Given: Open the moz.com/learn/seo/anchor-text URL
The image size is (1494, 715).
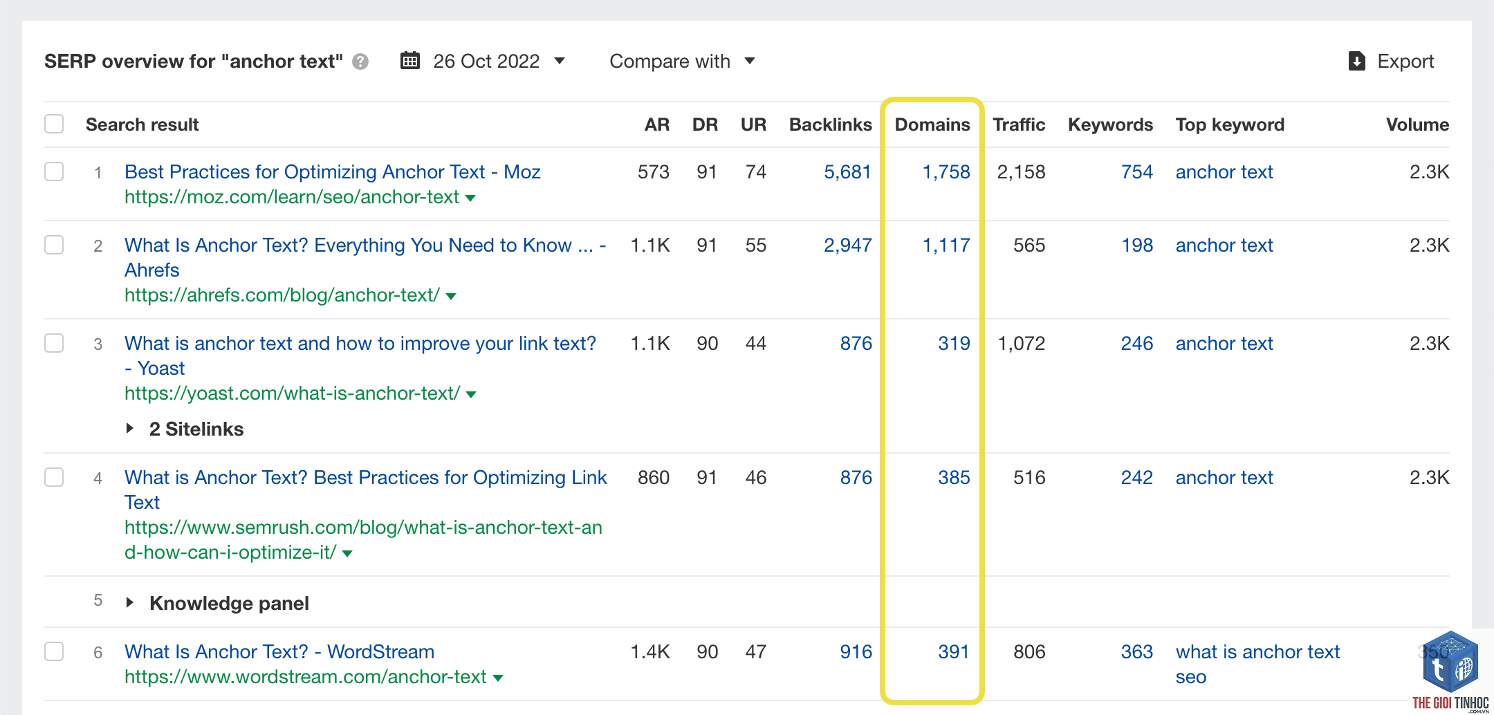Looking at the screenshot, I should (x=292, y=197).
